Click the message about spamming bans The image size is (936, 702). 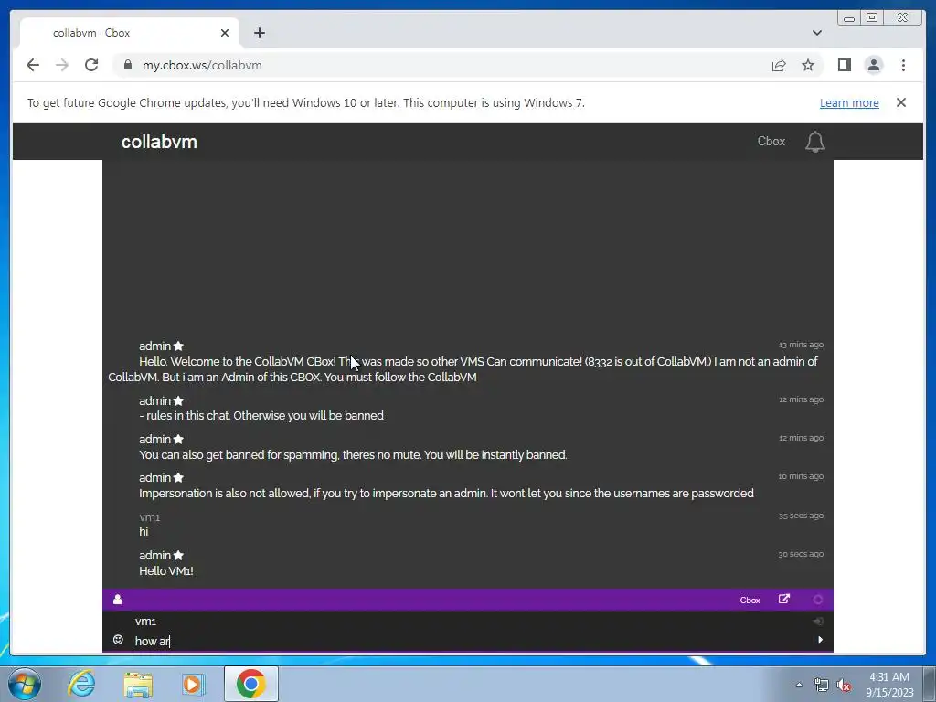[x=353, y=455]
